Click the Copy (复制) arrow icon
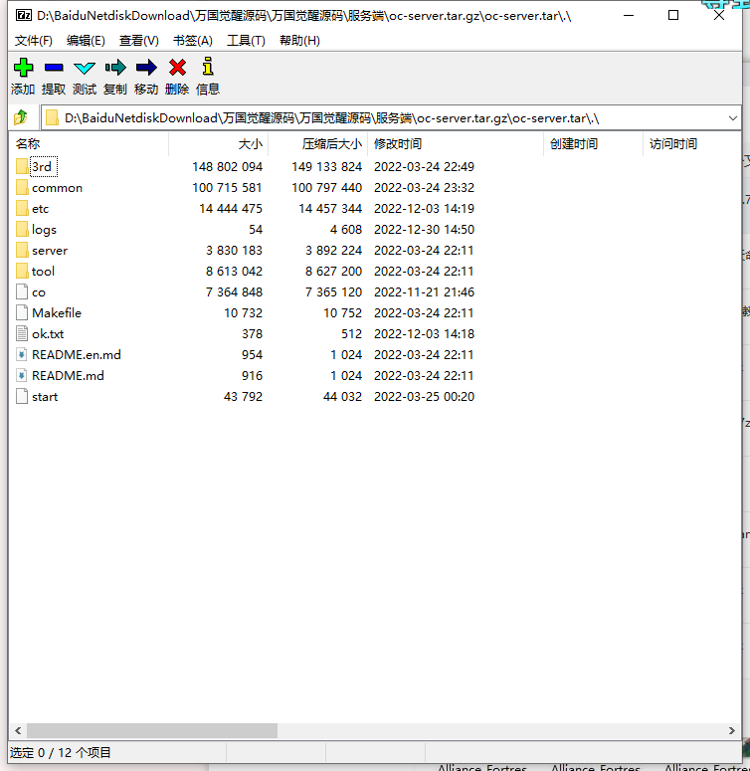Viewport: 750px width, 771px height. (115, 68)
